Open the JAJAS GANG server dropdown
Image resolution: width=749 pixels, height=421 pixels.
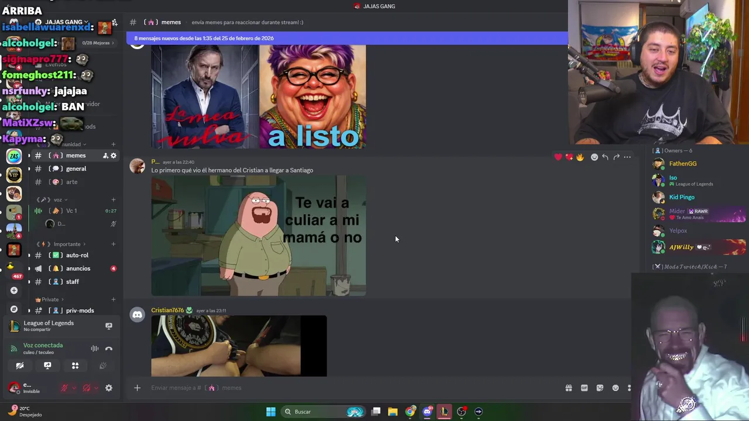pyautogui.click(x=66, y=22)
